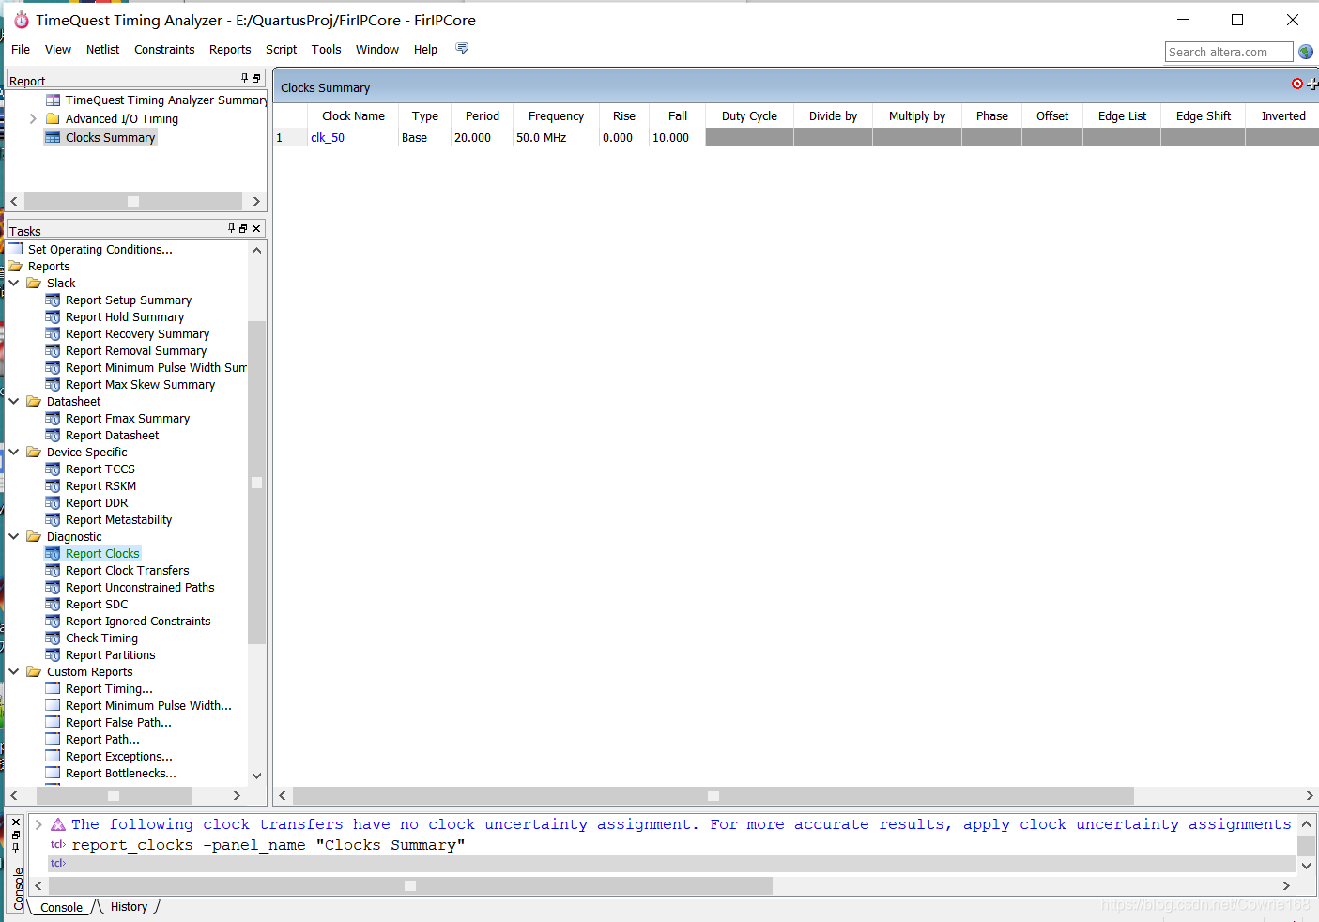Viewport: 1319px width, 922px height.
Task: Click the Advanced I/O Timing folder icon
Action: [53, 119]
